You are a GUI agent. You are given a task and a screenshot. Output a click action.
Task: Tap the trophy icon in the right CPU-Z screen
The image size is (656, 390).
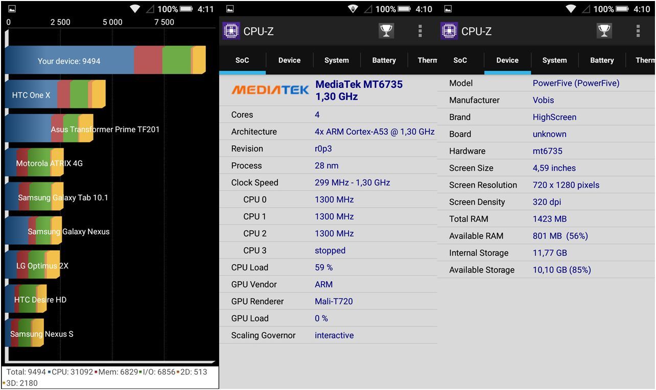tap(604, 31)
